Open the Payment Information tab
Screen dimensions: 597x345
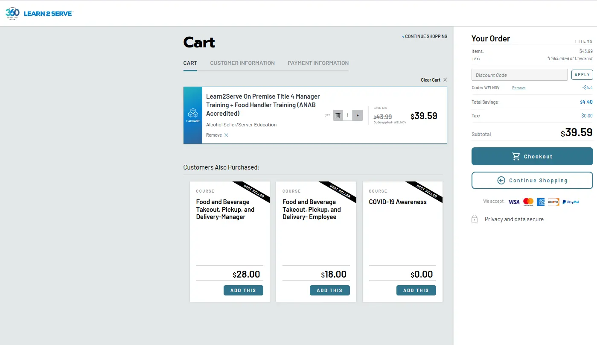[318, 63]
